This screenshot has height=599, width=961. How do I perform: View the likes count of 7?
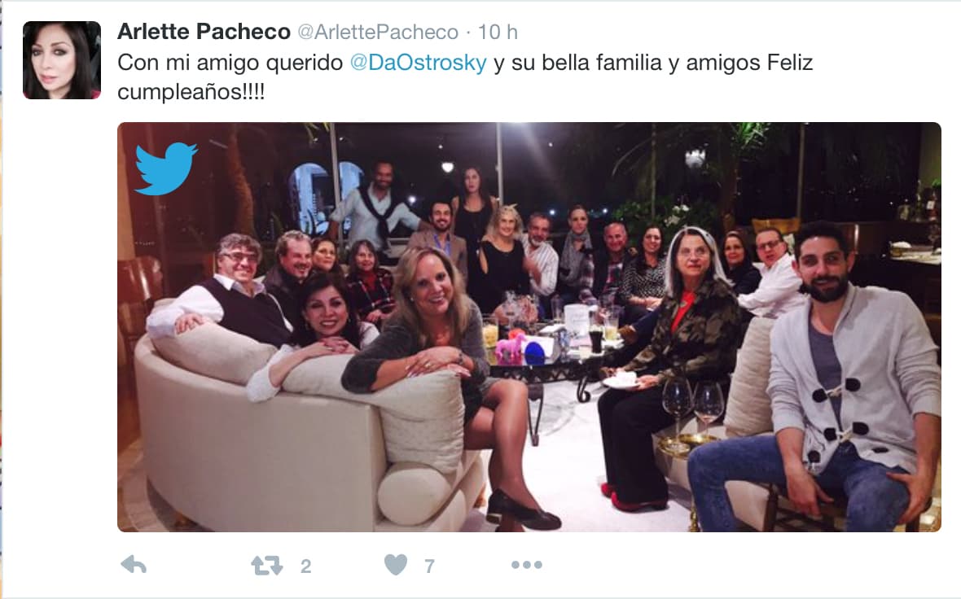point(430,566)
